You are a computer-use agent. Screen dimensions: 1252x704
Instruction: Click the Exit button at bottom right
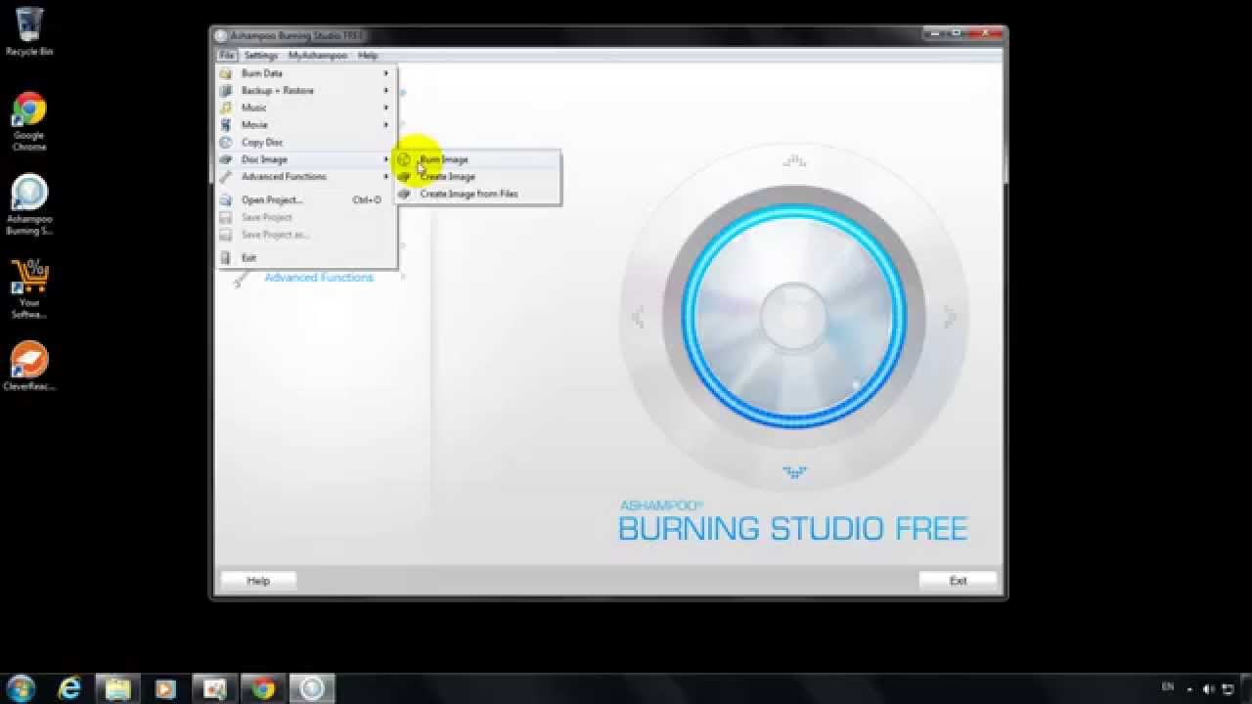click(958, 581)
